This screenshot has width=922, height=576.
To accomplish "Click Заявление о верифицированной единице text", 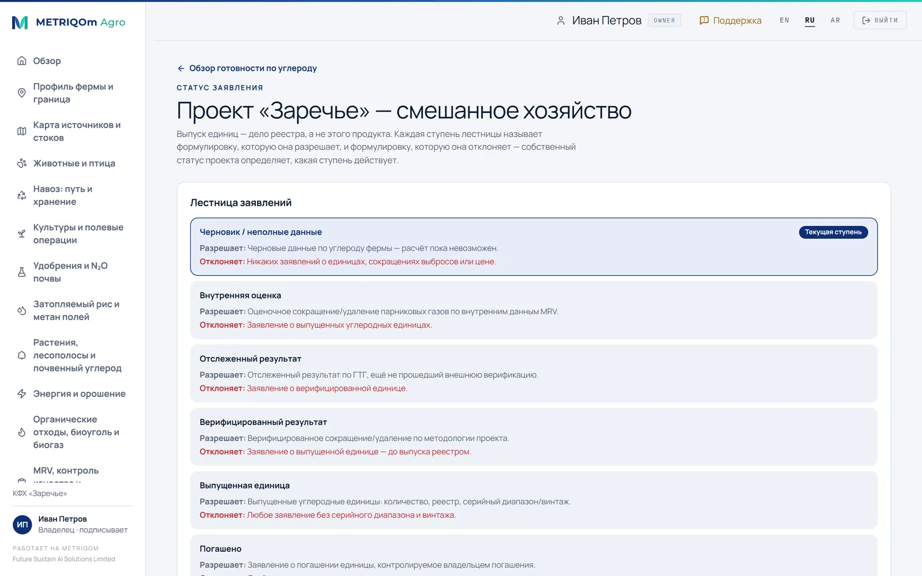I will tap(327, 388).
